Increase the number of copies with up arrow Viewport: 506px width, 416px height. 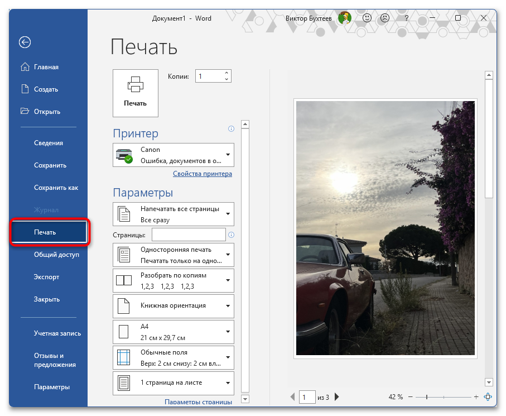click(x=227, y=73)
